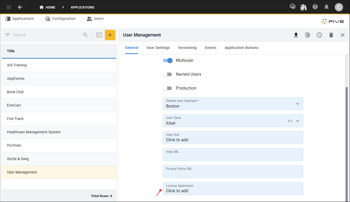Open the Application Buttons tab
Viewport: 350px width, 202px height.
(x=242, y=48)
